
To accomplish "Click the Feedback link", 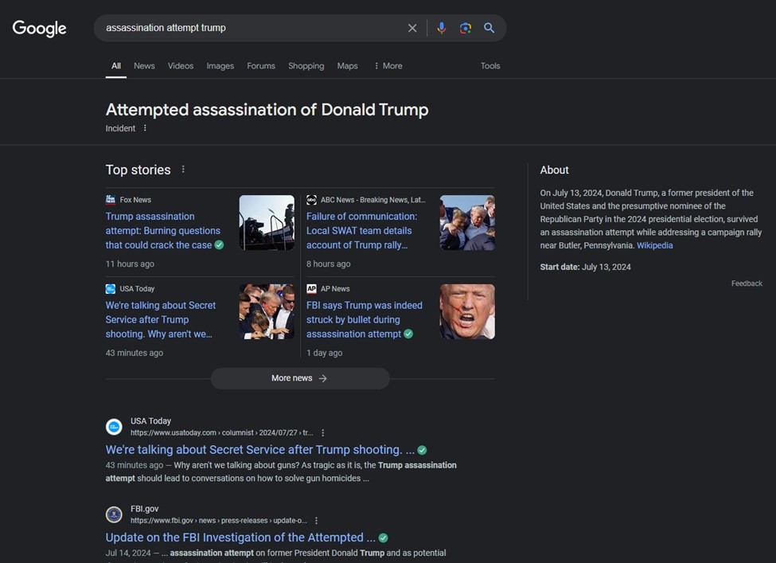I will coord(747,283).
